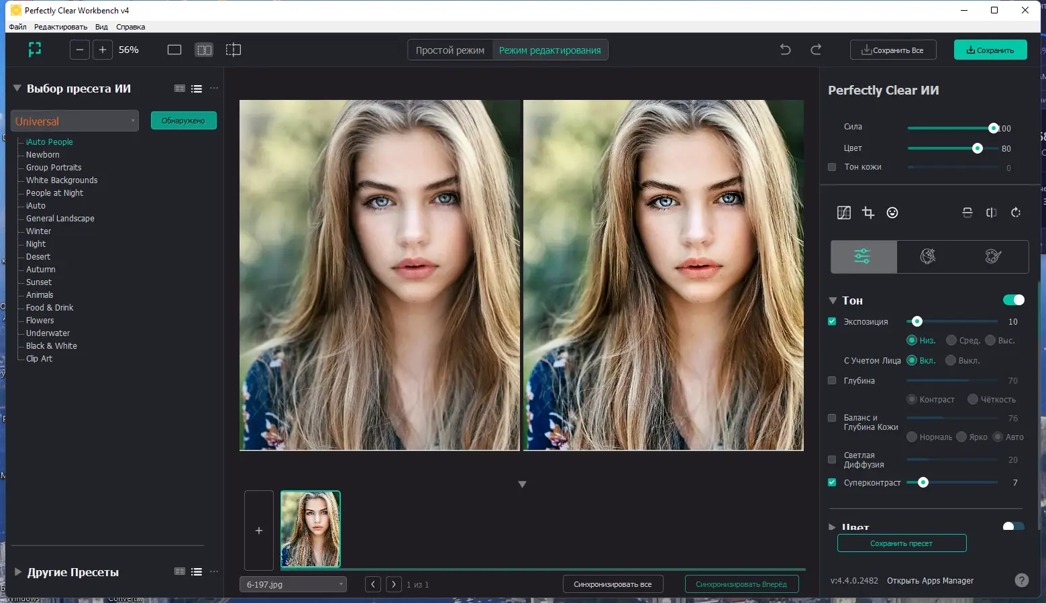Open the Справка menu
Screen dimensions: 1046x603
click(x=130, y=27)
